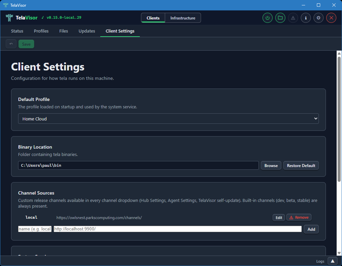Image resolution: width=342 pixels, height=266 pixels.
Task: Click the red X circle icon in header
Action: (331, 18)
